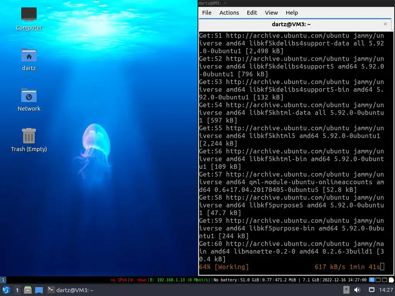Open the dartz home folder icon

click(x=29, y=59)
